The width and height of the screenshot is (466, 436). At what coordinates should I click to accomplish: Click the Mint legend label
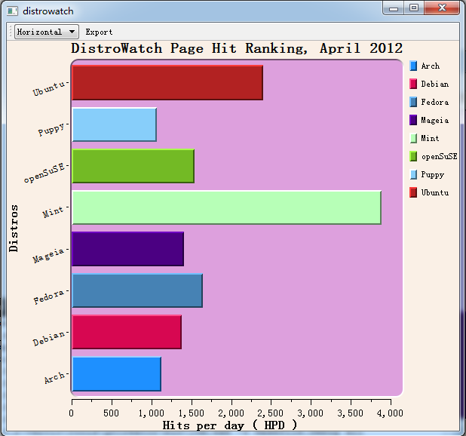[430, 139]
